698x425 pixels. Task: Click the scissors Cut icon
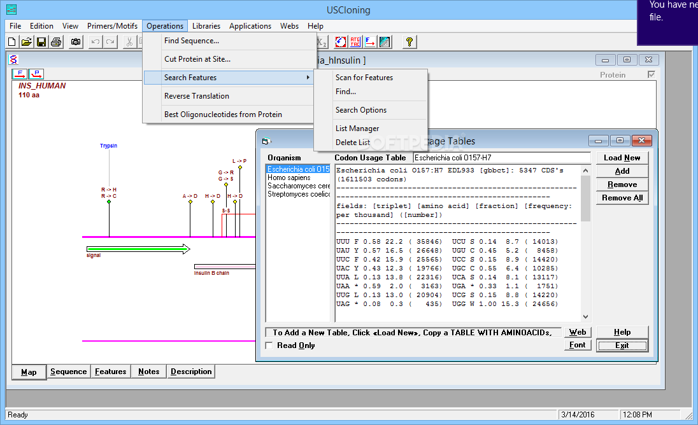[129, 42]
